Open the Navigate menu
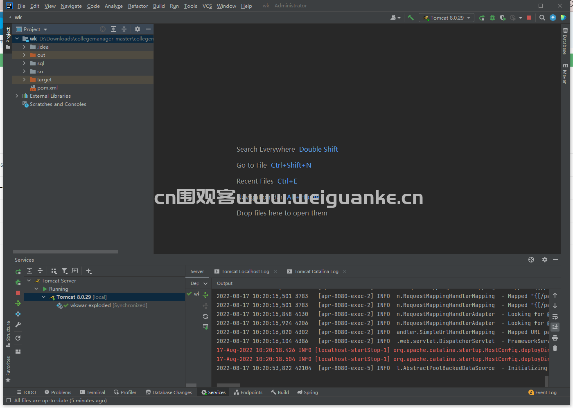 71,6
